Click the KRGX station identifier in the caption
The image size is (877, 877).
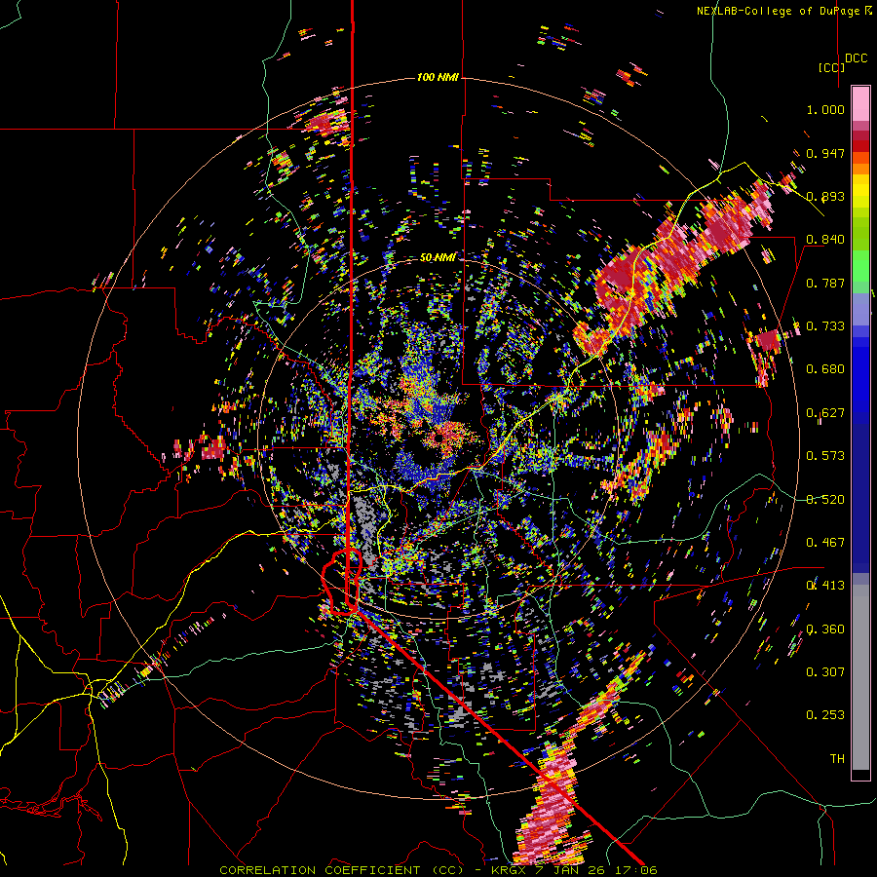[x=509, y=870]
